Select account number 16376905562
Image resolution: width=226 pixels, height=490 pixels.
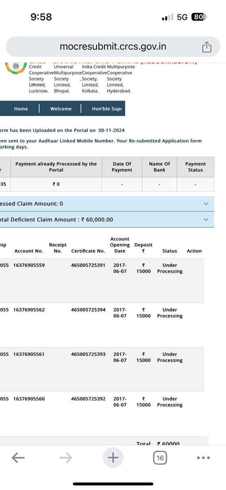pos(29,310)
